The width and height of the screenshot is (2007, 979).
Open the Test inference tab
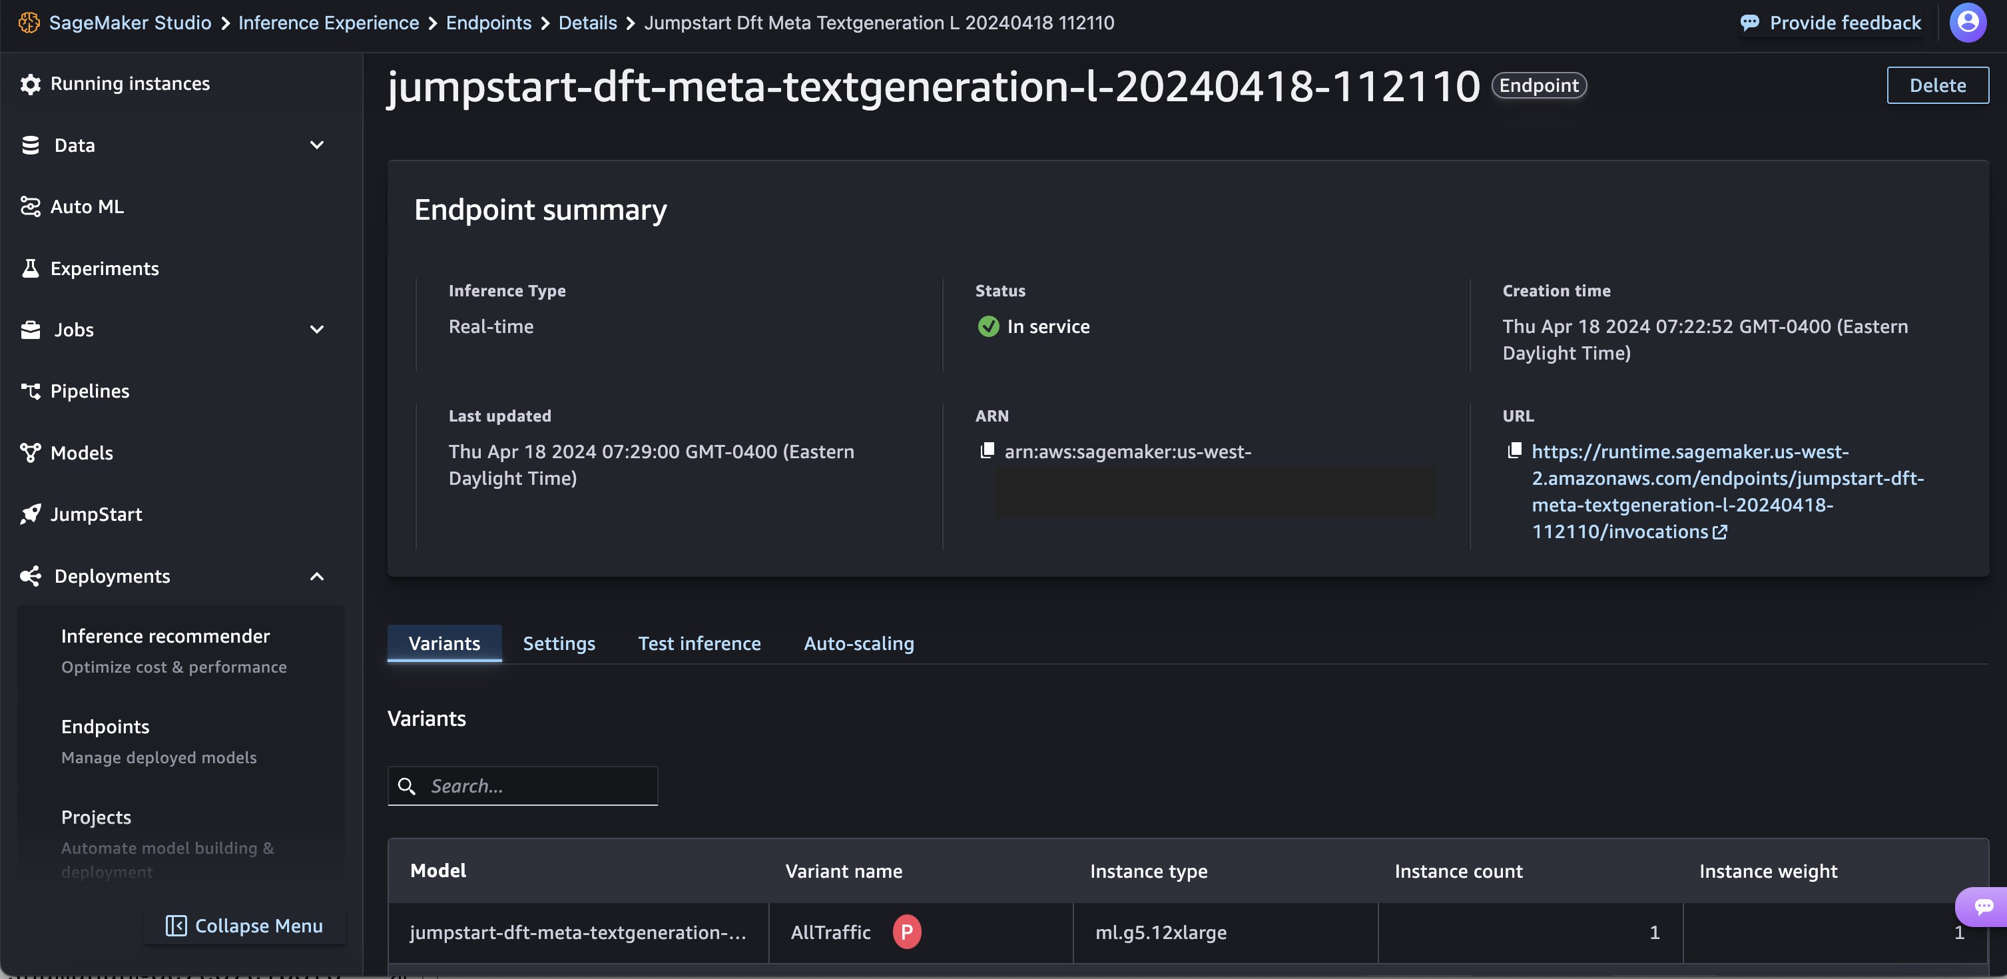[699, 644]
